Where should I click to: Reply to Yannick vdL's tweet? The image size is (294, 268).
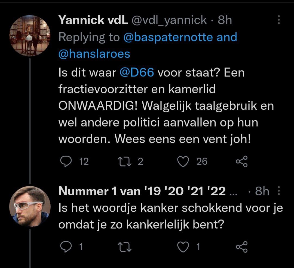(x=65, y=162)
